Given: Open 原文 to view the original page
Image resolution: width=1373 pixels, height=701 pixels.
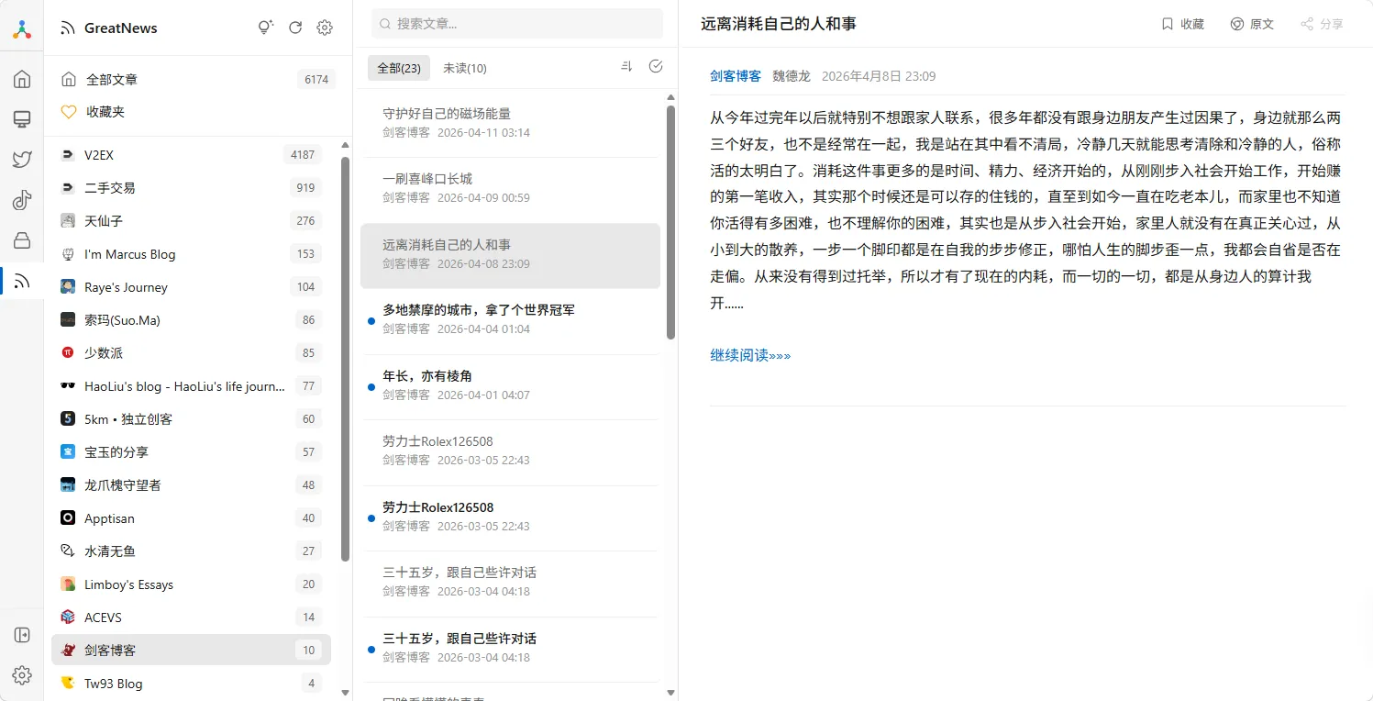Looking at the screenshot, I should (1252, 24).
